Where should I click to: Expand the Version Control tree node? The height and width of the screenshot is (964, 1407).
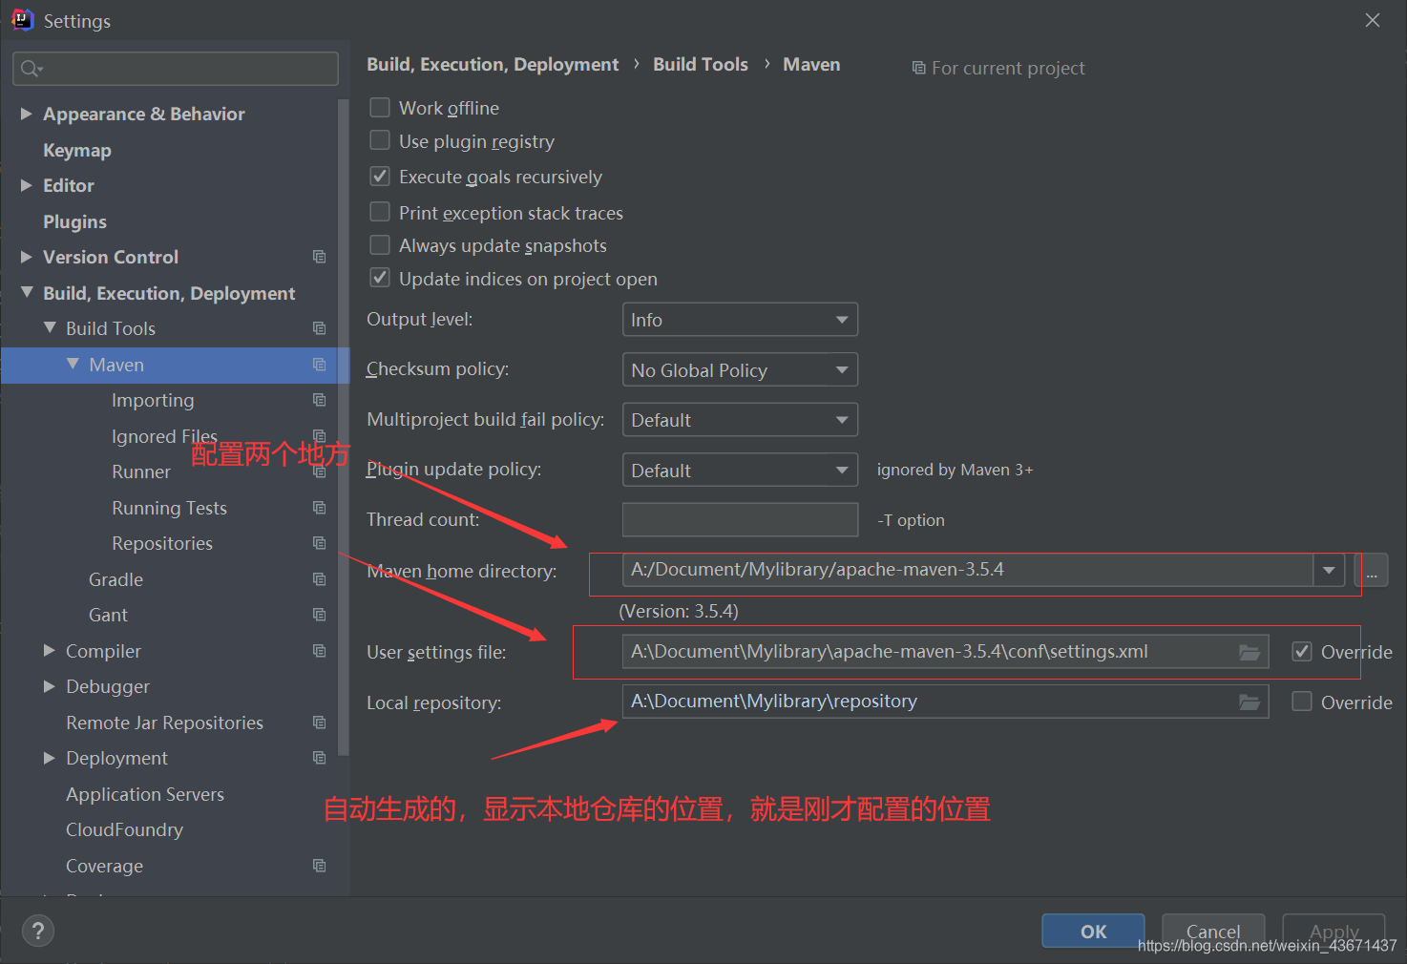(27, 257)
